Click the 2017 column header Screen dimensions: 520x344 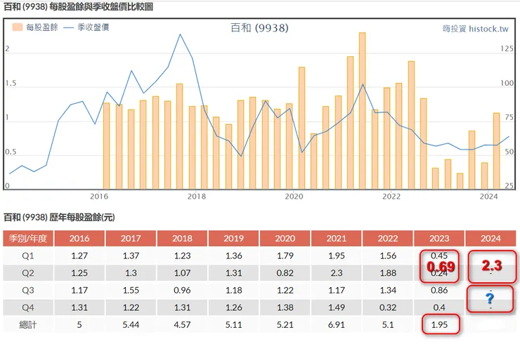[131, 238]
